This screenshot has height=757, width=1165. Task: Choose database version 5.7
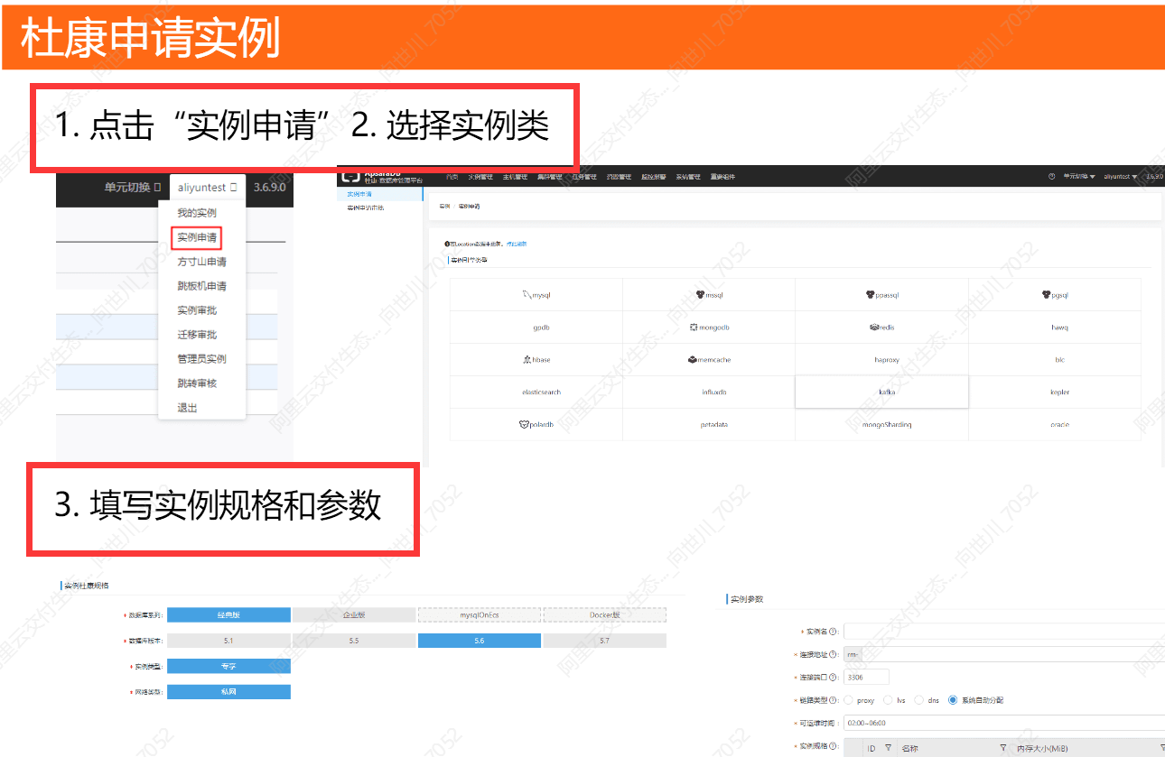tap(605, 641)
